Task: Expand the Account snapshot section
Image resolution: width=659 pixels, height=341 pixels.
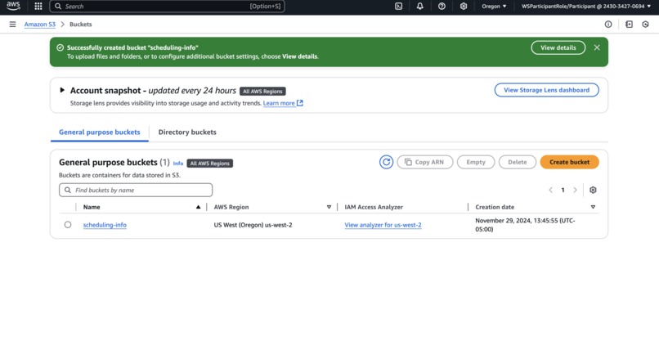Action: [62, 90]
